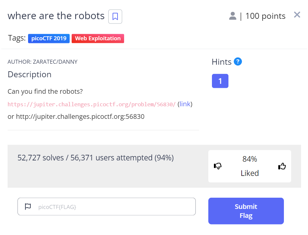Click the user silhouette icon beside points

[233, 16]
